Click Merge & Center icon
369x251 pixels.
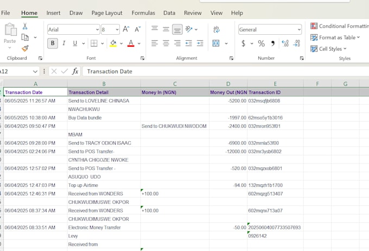[x=216, y=43]
